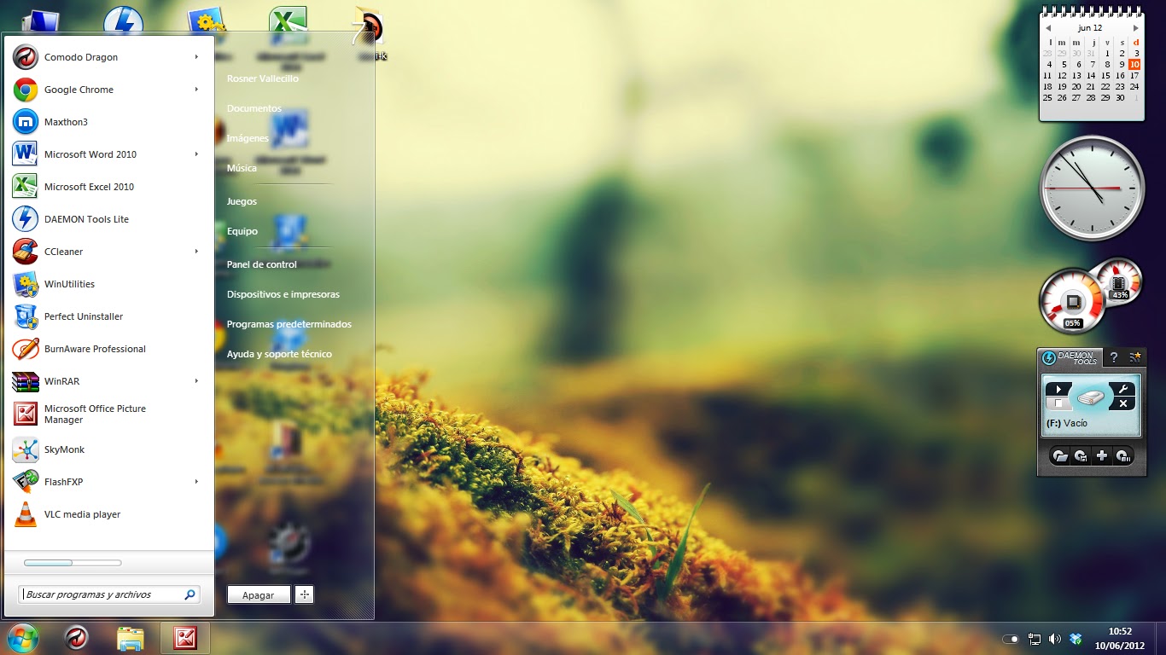Viewport: 1166px width, 655px height.
Task: Click the rightmost disc icon in DAEMON gadget
Action: click(x=1123, y=456)
